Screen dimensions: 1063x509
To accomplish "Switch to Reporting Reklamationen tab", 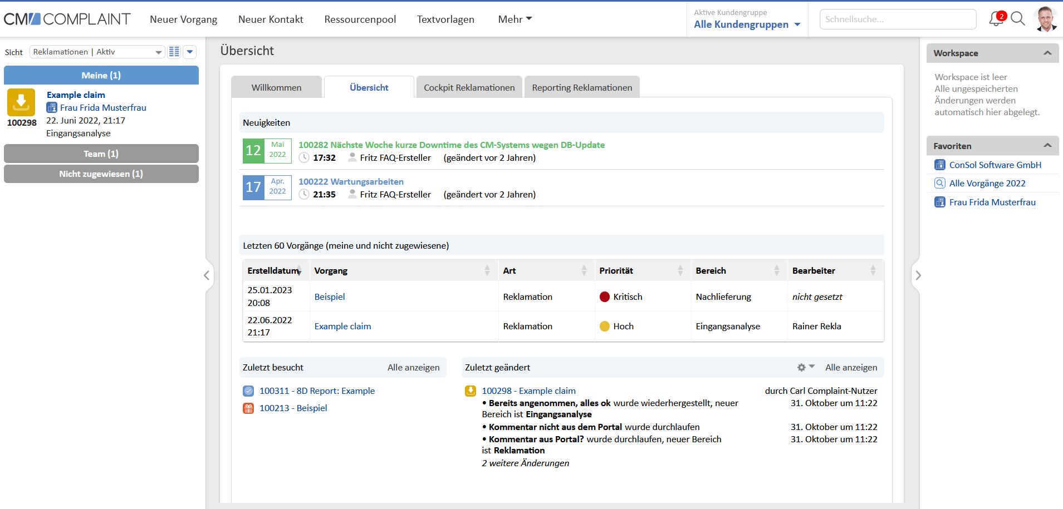I will point(582,87).
